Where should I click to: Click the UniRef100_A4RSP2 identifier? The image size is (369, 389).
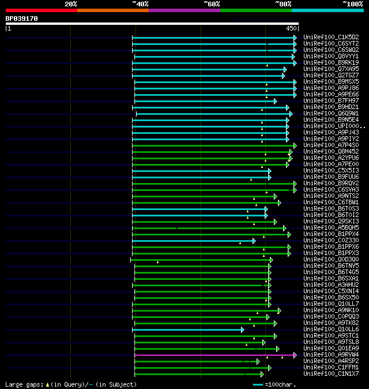331,361
